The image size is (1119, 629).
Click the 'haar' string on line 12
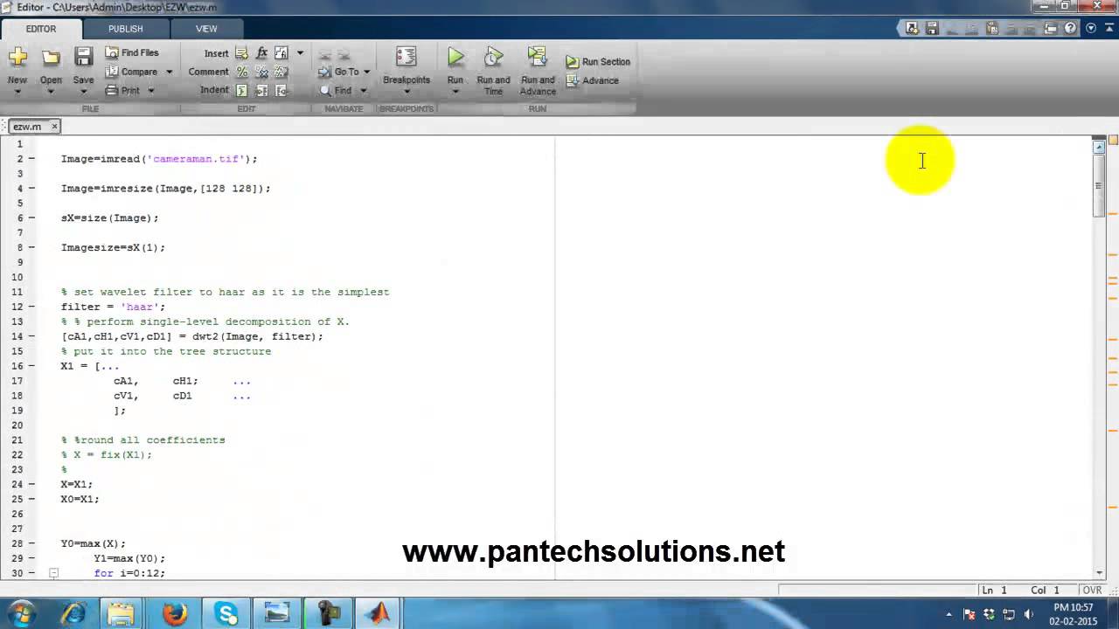click(x=140, y=307)
